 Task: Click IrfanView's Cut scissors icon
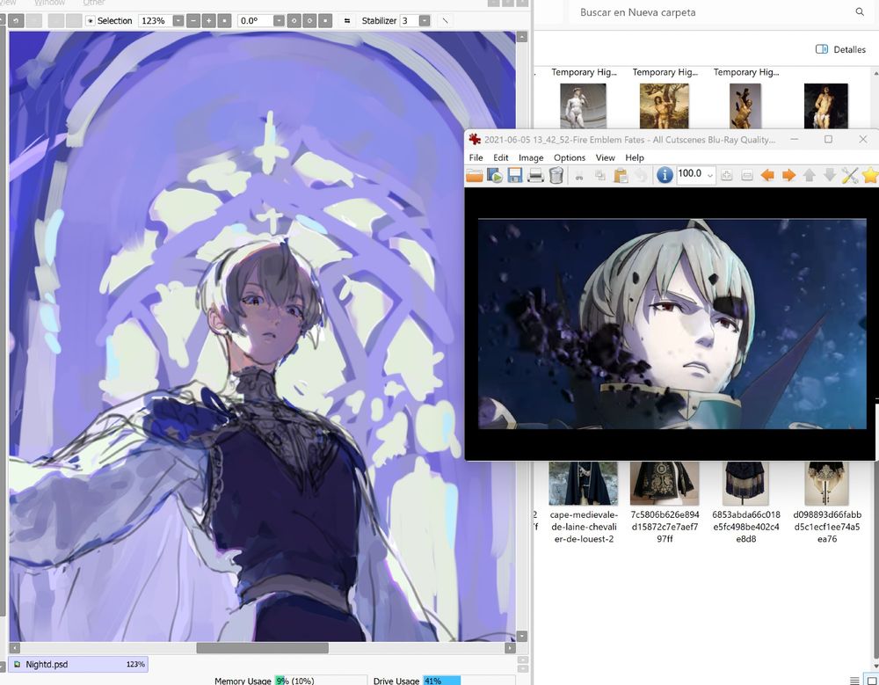coord(578,176)
